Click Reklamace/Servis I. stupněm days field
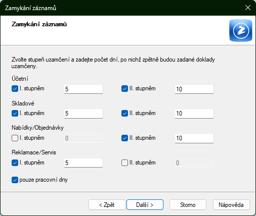The height and width of the screenshot is (216, 256). pos(83,163)
